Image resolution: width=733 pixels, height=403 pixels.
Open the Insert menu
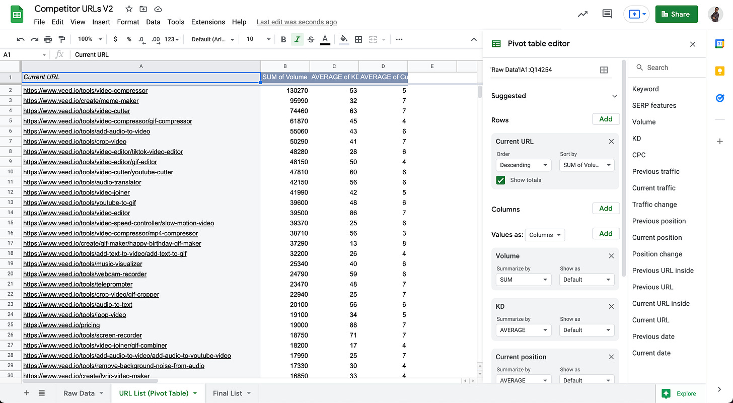click(101, 22)
